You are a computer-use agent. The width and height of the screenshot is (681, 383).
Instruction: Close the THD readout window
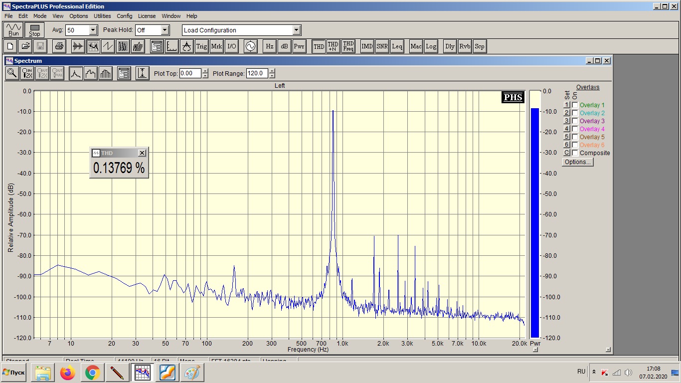[142, 153]
